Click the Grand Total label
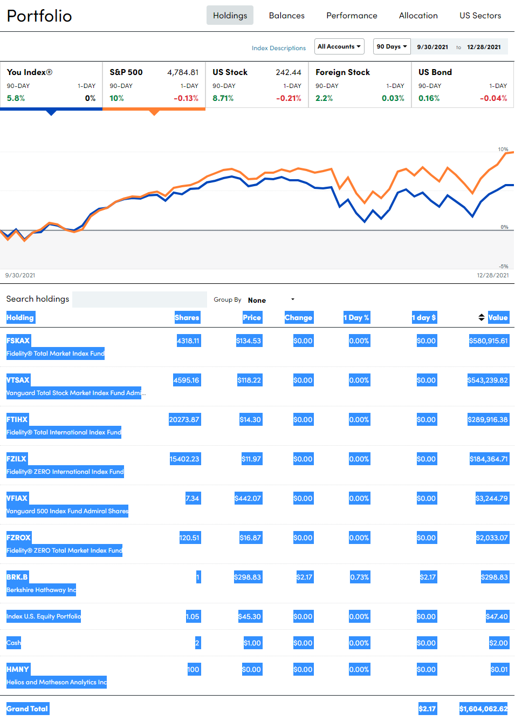This screenshot has width=515, height=721. [x=28, y=709]
